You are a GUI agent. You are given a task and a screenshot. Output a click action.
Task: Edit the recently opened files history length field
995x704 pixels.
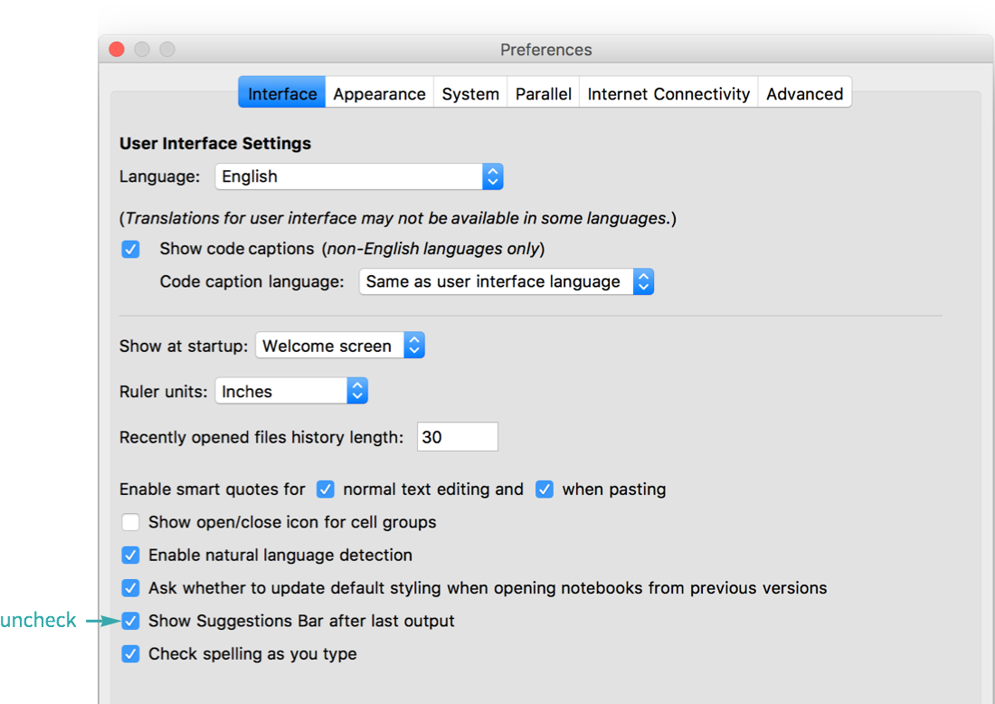point(457,436)
